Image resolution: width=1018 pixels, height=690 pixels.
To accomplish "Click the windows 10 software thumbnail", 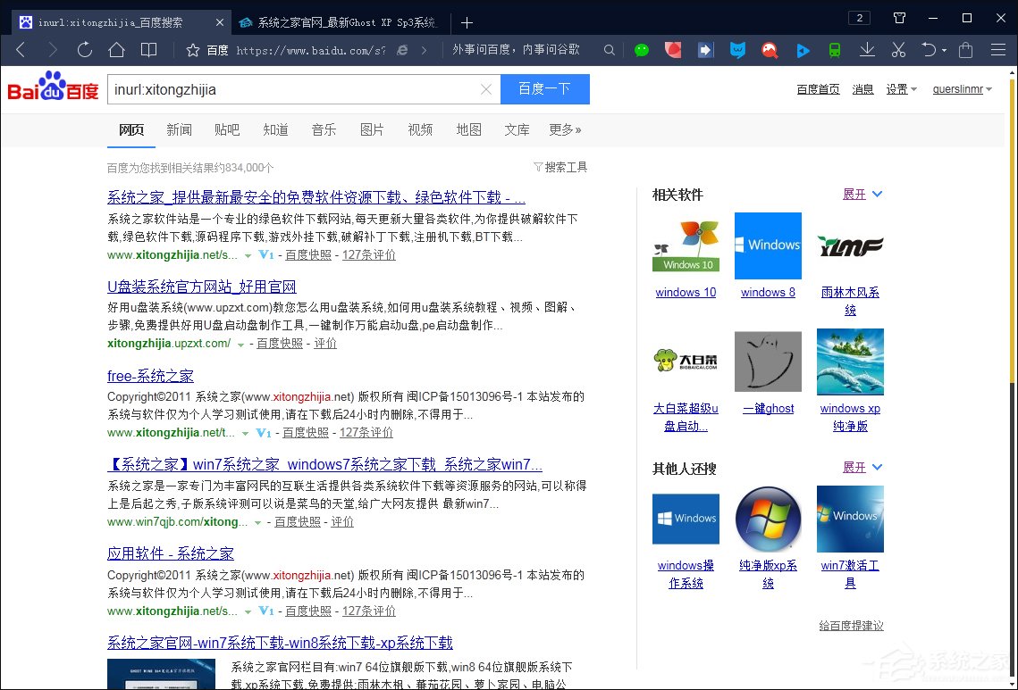I will click(x=686, y=245).
